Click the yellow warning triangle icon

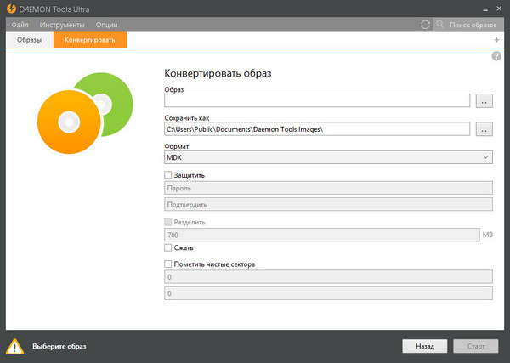15,346
